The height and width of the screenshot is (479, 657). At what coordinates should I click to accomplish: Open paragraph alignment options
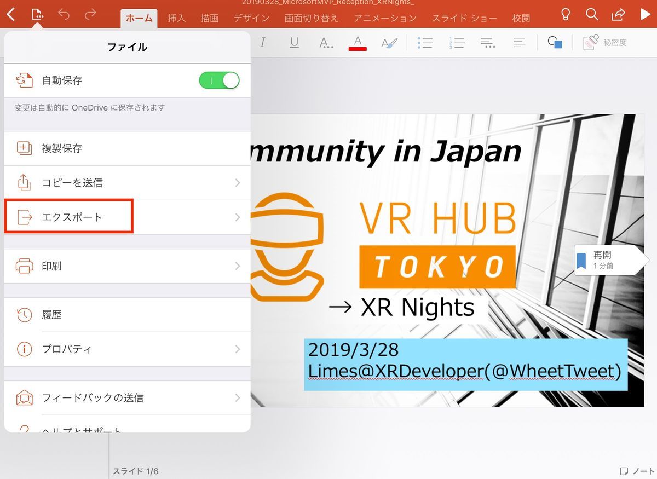520,43
